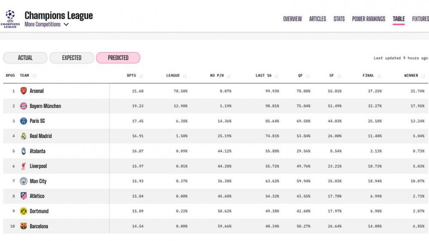The height and width of the screenshot is (241, 429).
Task: Click the Champions League logo
Action: [10, 19]
